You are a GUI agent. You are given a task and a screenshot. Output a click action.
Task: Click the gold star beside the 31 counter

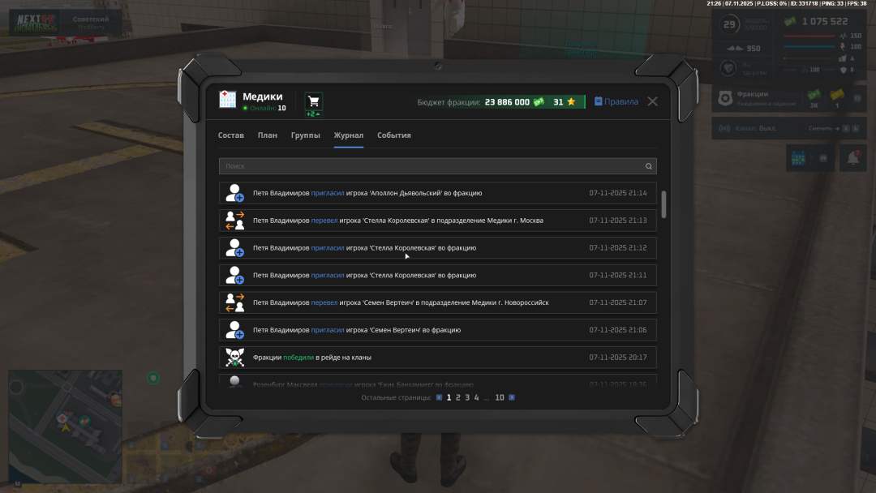(571, 101)
